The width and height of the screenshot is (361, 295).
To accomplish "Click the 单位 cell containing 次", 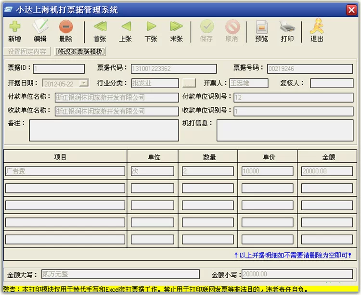I will (153, 171).
